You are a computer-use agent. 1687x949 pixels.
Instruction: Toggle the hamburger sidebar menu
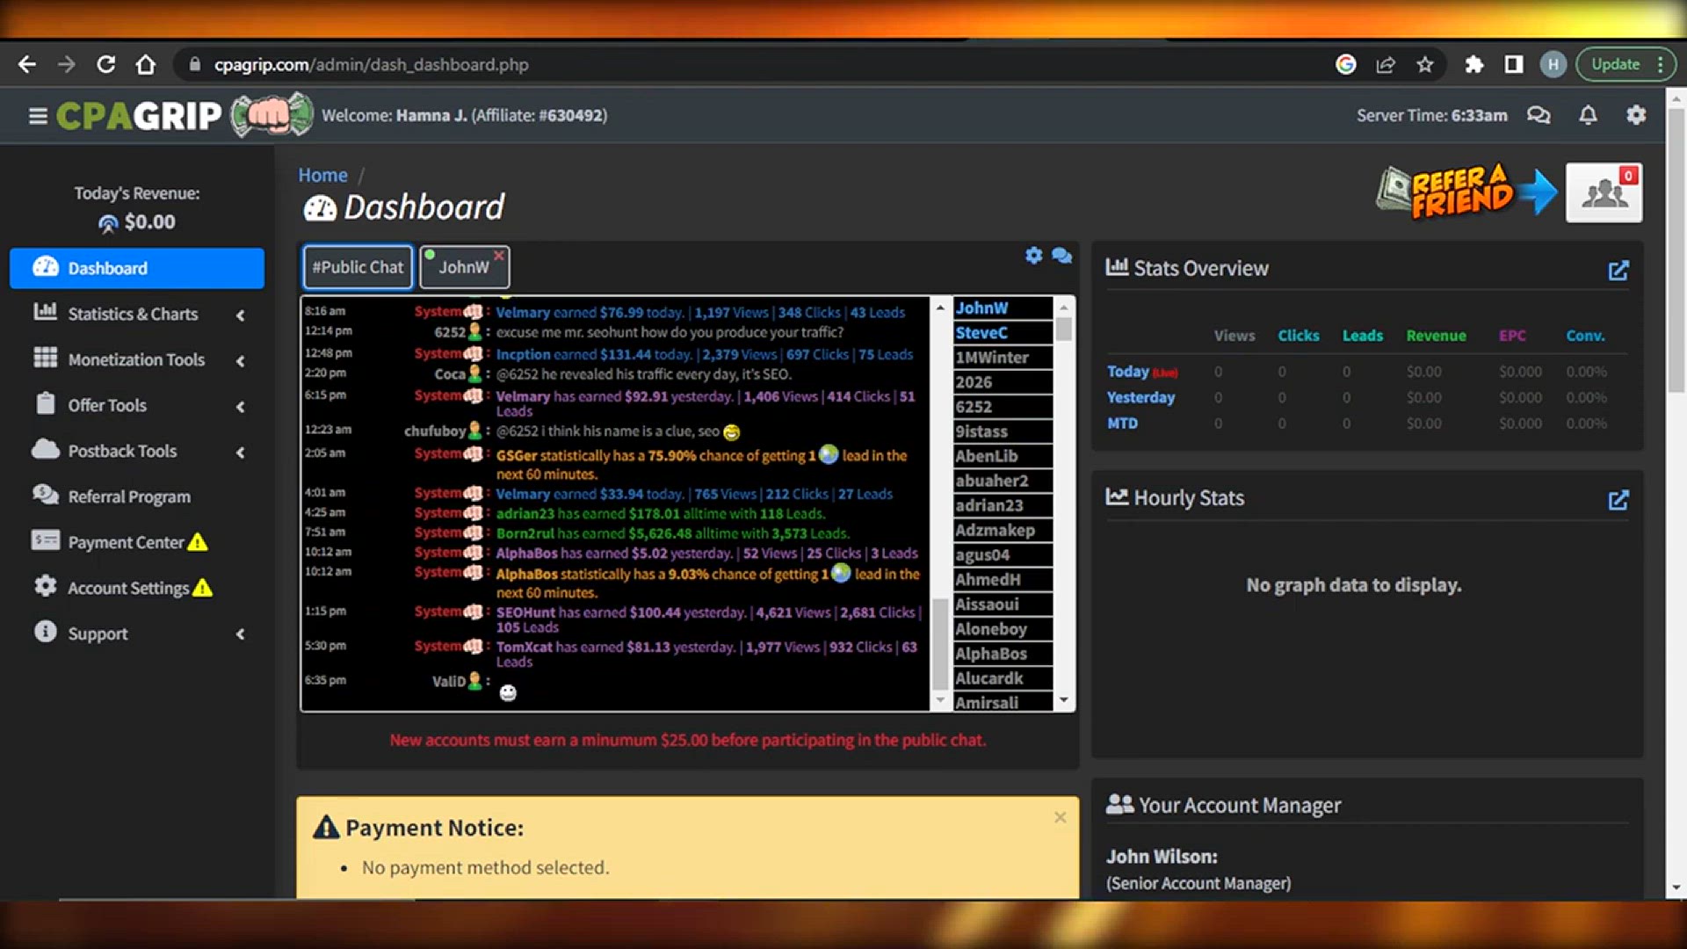tap(38, 116)
